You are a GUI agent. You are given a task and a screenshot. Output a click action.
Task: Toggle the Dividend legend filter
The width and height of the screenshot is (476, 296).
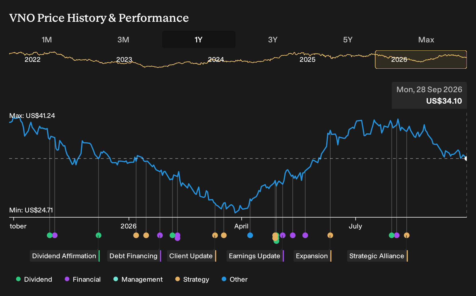(x=34, y=279)
